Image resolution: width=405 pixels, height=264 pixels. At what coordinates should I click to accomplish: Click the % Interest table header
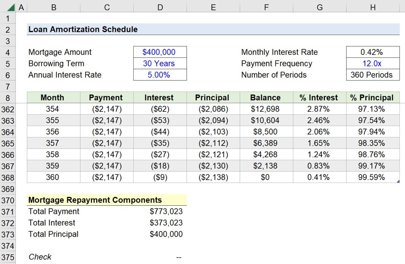tap(319, 97)
